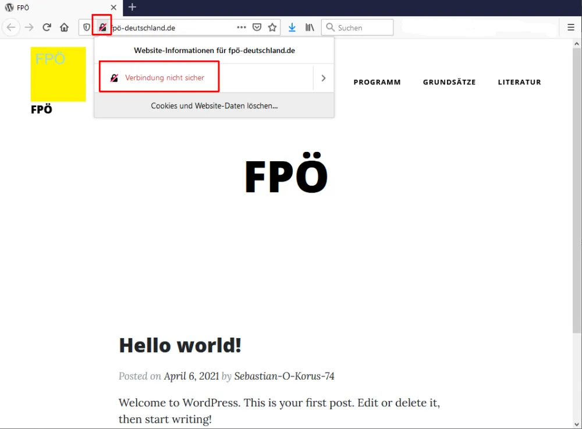The height and width of the screenshot is (429, 582).
Task: Show downloads progress arrow
Action: pos(292,27)
